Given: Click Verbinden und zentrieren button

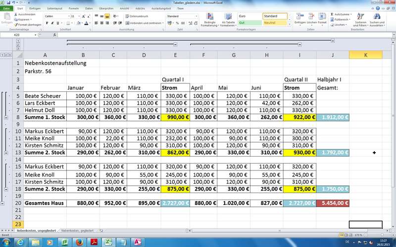Looking at the screenshot, I should point(144,23).
